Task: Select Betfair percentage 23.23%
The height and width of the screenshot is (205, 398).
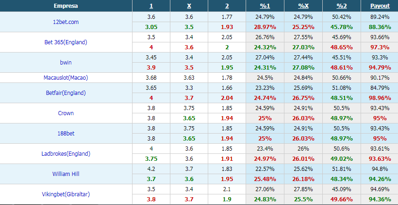Action: (x=265, y=88)
